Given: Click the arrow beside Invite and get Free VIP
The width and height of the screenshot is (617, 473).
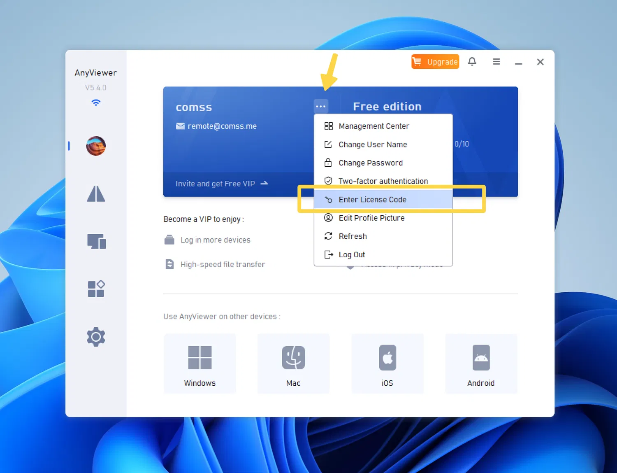Looking at the screenshot, I should [x=264, y=183].
